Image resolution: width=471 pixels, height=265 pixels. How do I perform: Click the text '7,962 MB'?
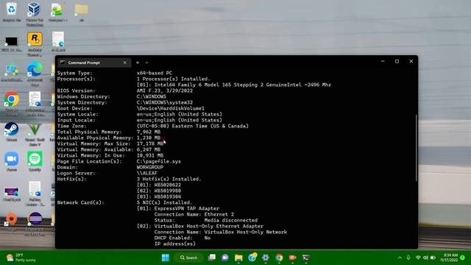point(149,132)
